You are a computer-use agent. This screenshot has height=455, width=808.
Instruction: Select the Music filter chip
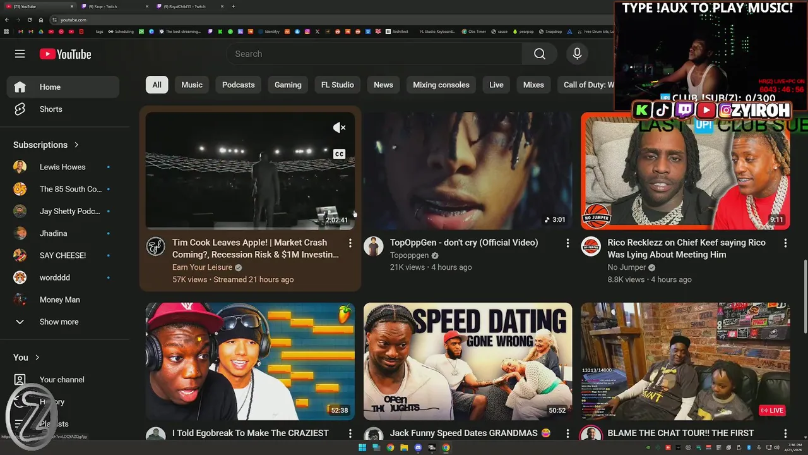coord(192,85)
